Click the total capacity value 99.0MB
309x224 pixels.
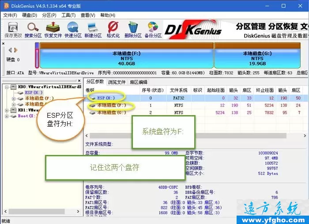coord(171,153)
